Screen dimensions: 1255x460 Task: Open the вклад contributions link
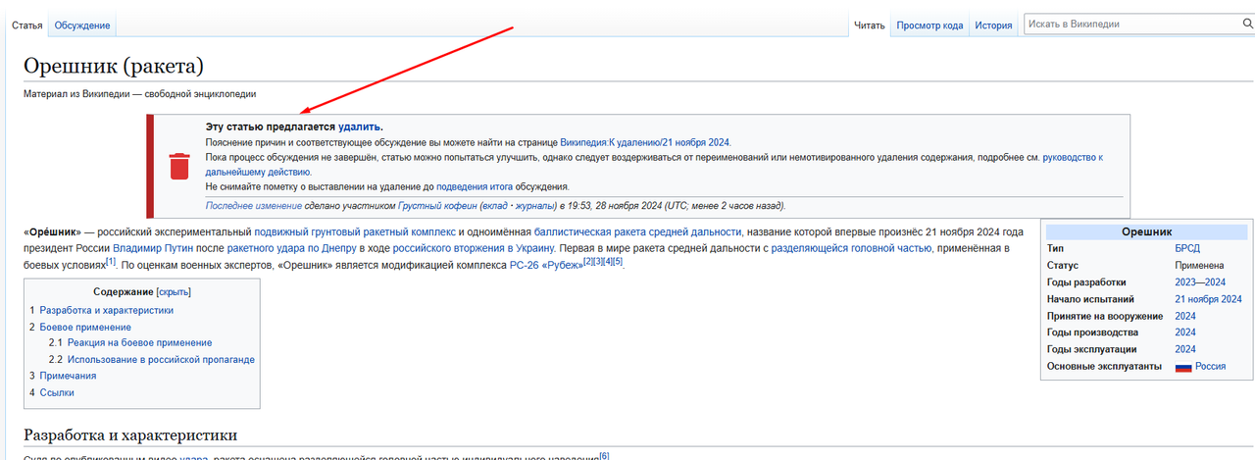[x=494, y=206]
